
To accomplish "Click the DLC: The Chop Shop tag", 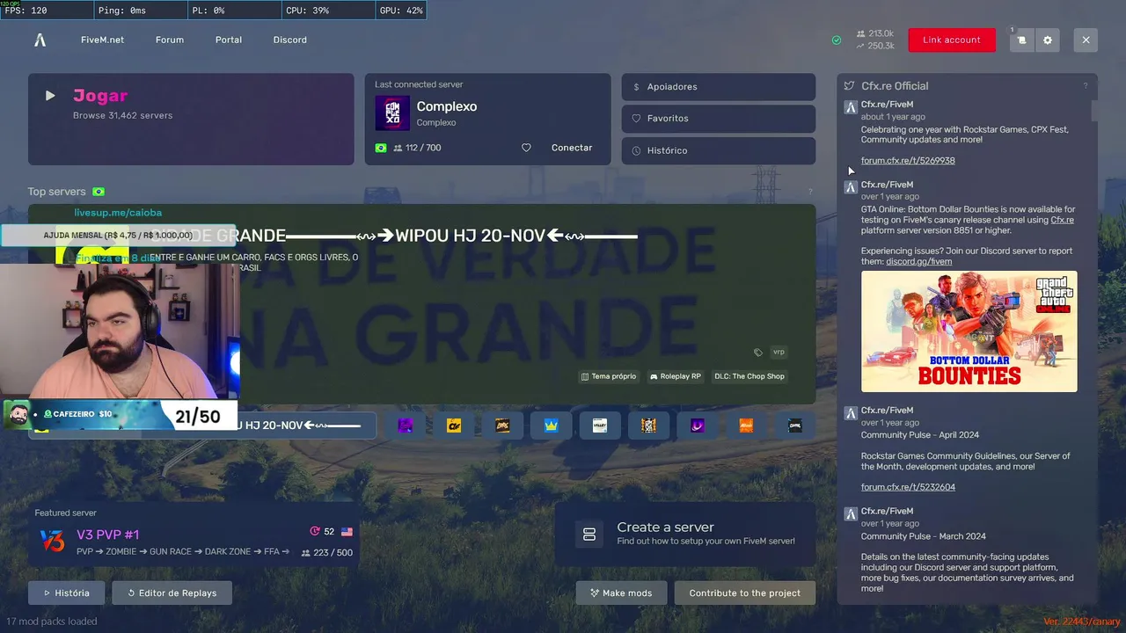I will click(x=749, y=376).
